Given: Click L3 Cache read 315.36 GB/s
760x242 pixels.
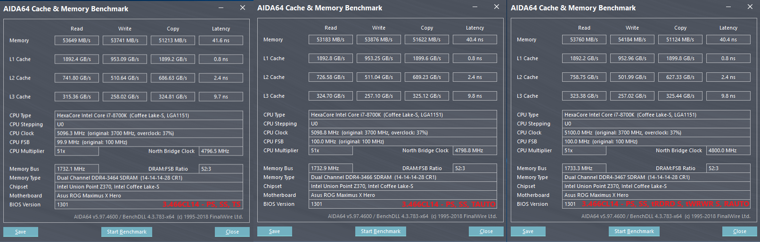Looking at the screenshot, I should 77,97.
